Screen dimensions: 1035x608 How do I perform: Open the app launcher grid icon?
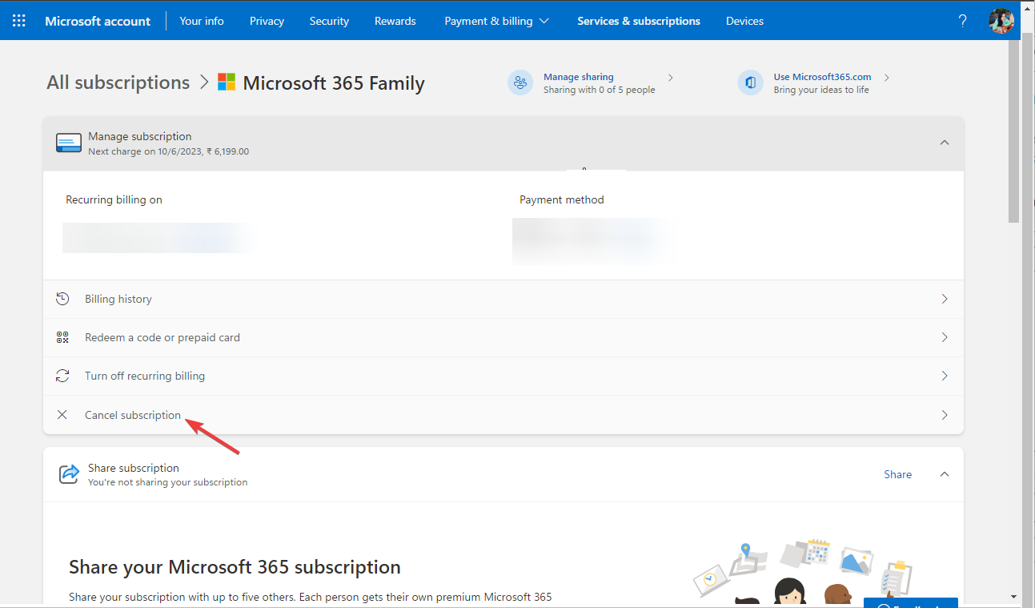pos(19,21)
